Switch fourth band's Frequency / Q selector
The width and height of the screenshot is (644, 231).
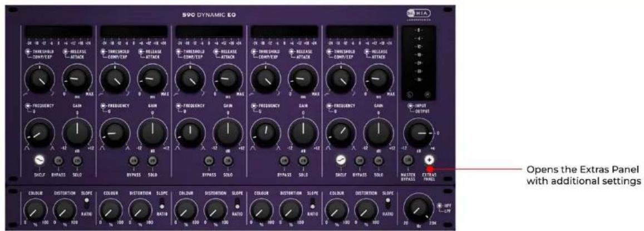254,106
